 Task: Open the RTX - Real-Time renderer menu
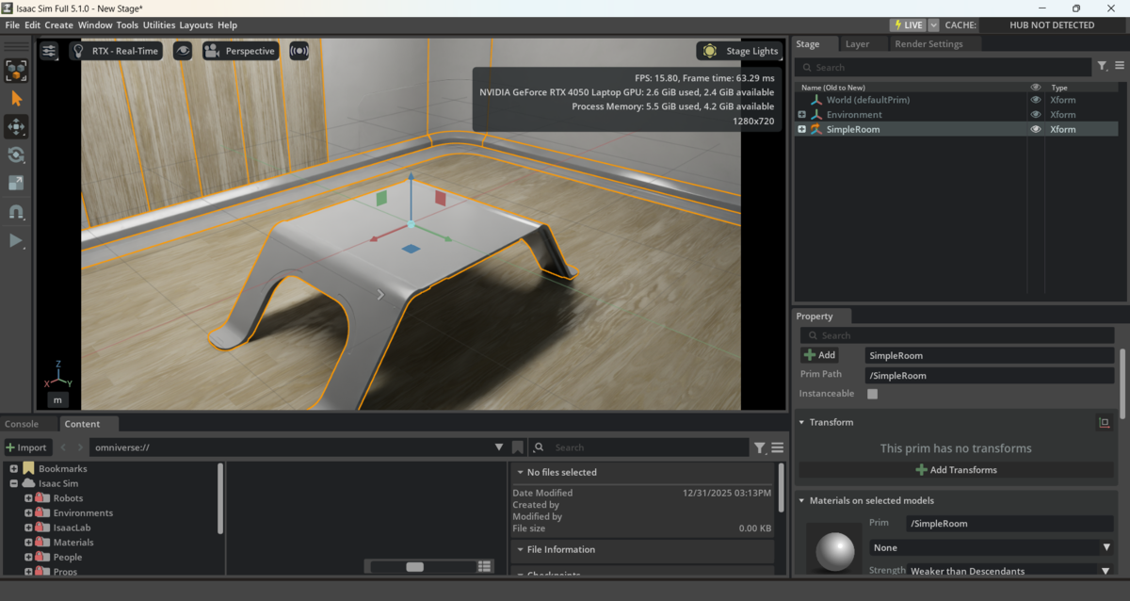tap(116, 51)
